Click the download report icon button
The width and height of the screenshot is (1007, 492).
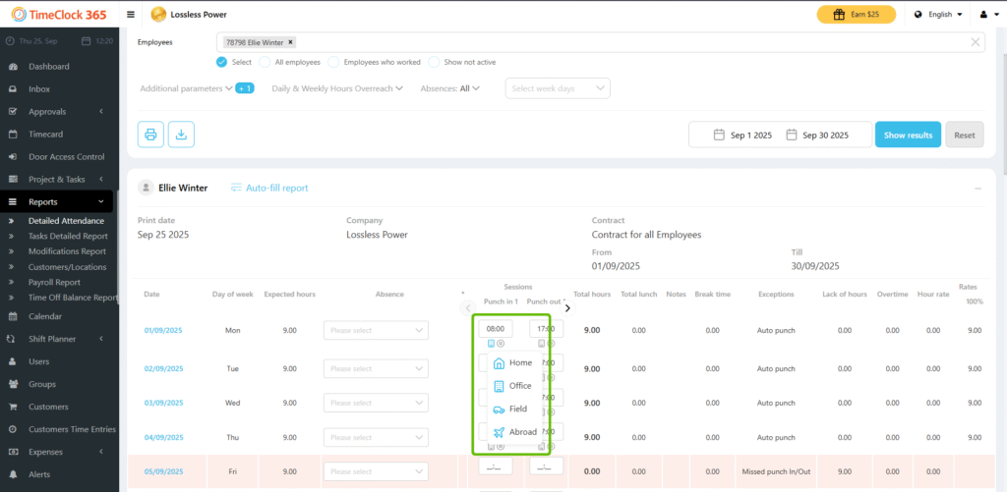(x=180, y=135)
